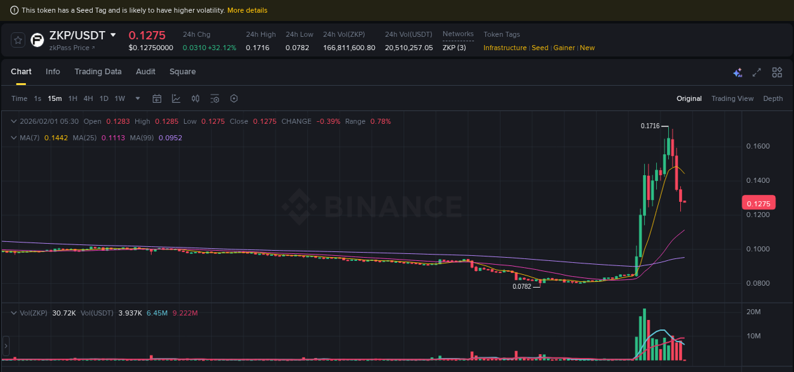
Task: Open the ZKP/USDT pair dropdown
Action: (112, 35)
